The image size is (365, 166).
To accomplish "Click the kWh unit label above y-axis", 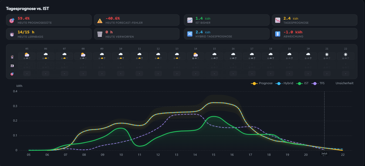I will click(19, 86).
